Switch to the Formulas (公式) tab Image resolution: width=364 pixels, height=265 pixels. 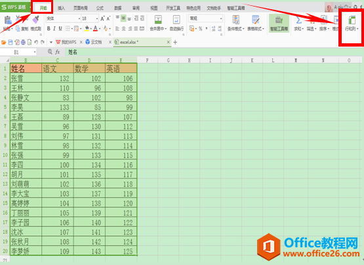click(x=100, y=8)
